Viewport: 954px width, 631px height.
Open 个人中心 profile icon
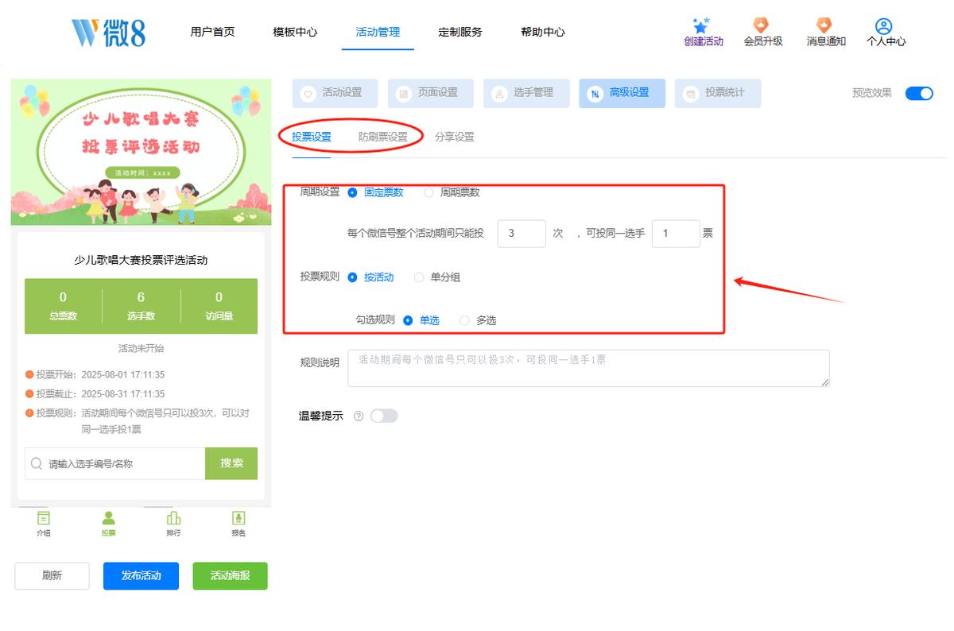(884, 26)
